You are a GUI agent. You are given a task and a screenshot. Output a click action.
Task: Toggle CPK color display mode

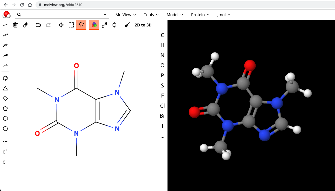(x=94, y=25)
